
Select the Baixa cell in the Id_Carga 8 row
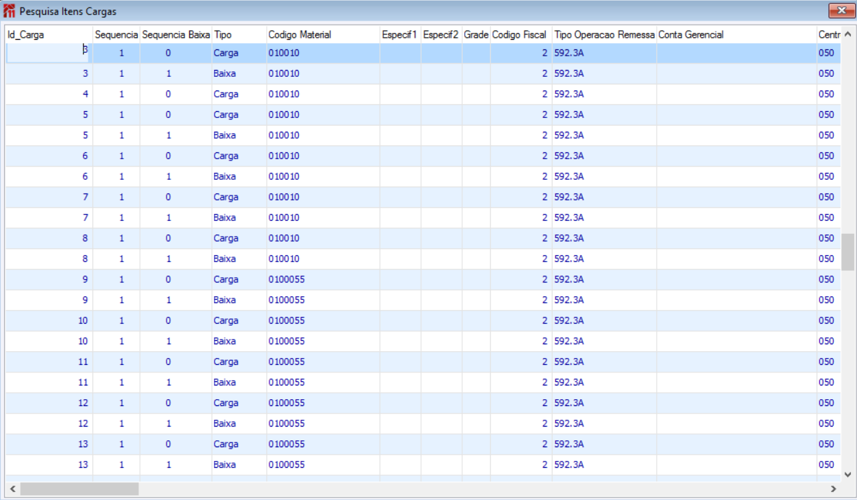[x=239, y=259]
